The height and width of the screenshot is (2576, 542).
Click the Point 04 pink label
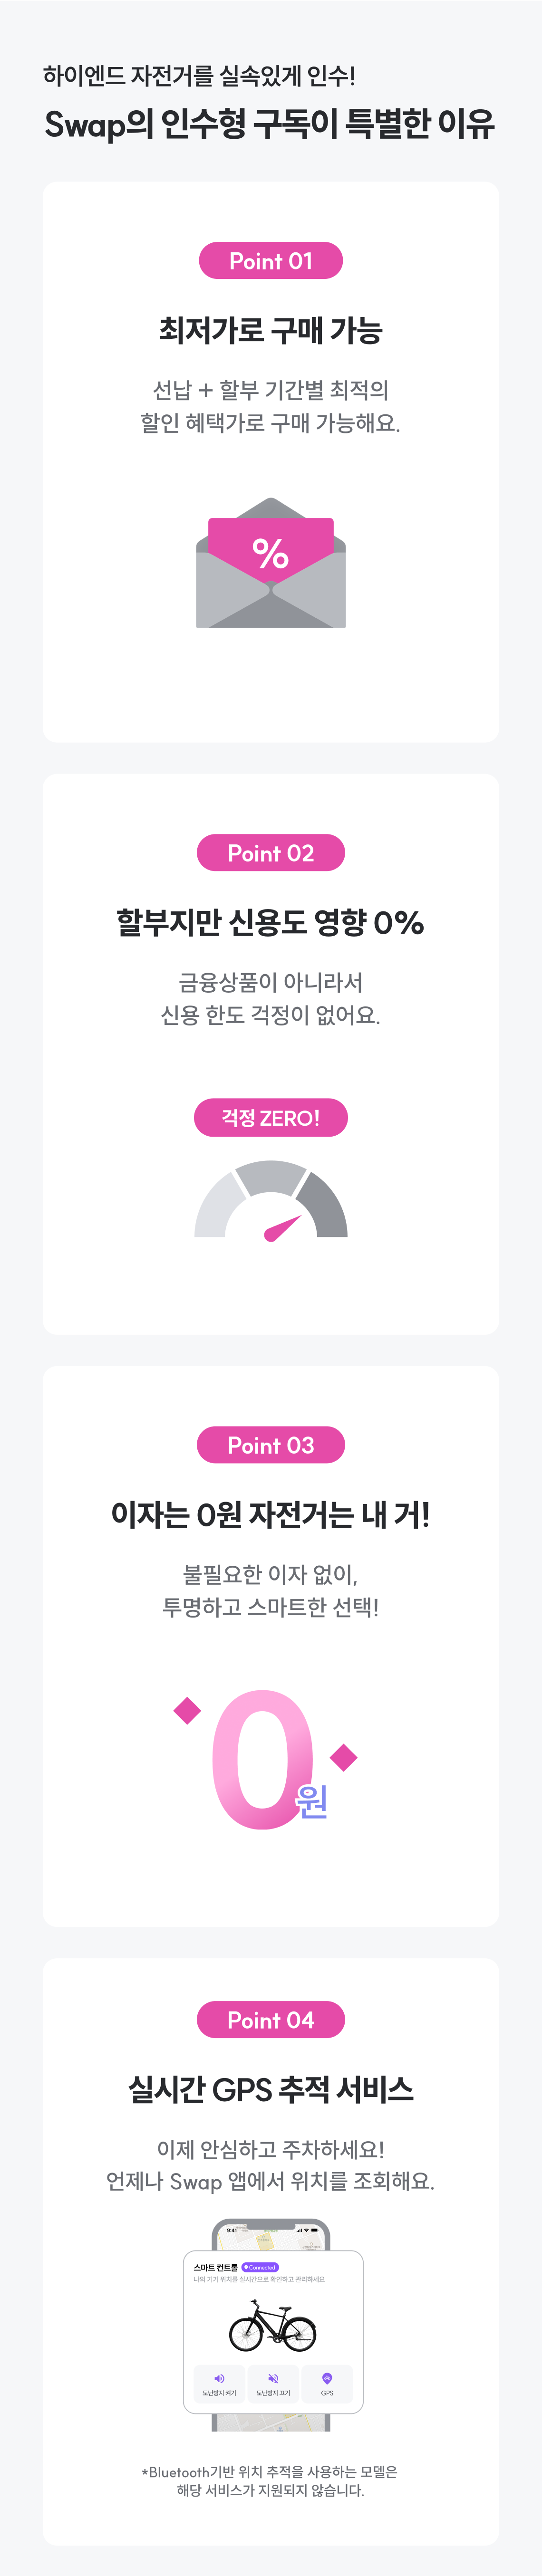[270, 2020]
